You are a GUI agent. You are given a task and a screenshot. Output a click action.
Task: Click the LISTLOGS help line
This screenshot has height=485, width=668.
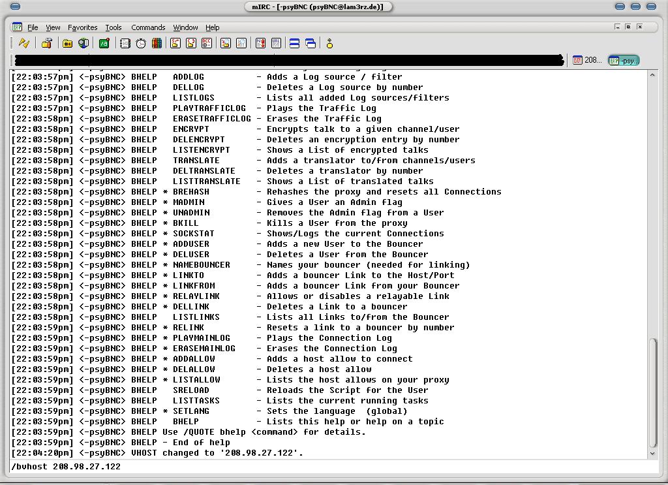(x=230, y=98)
